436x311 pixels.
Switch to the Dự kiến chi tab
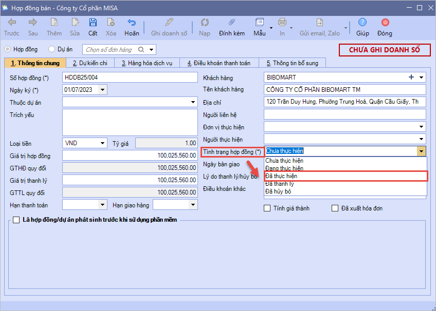point(90,63)
